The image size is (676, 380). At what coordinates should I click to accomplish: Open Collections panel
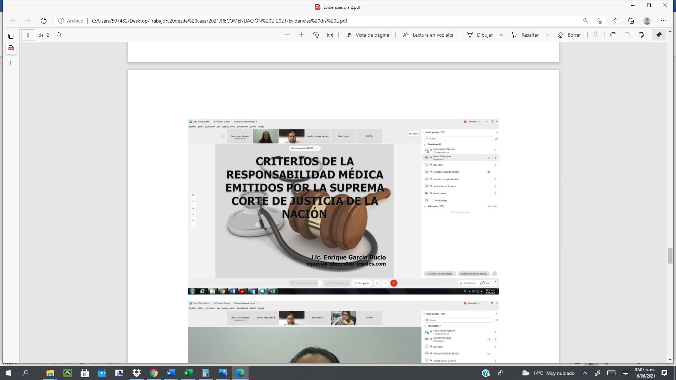coord(631,21)
